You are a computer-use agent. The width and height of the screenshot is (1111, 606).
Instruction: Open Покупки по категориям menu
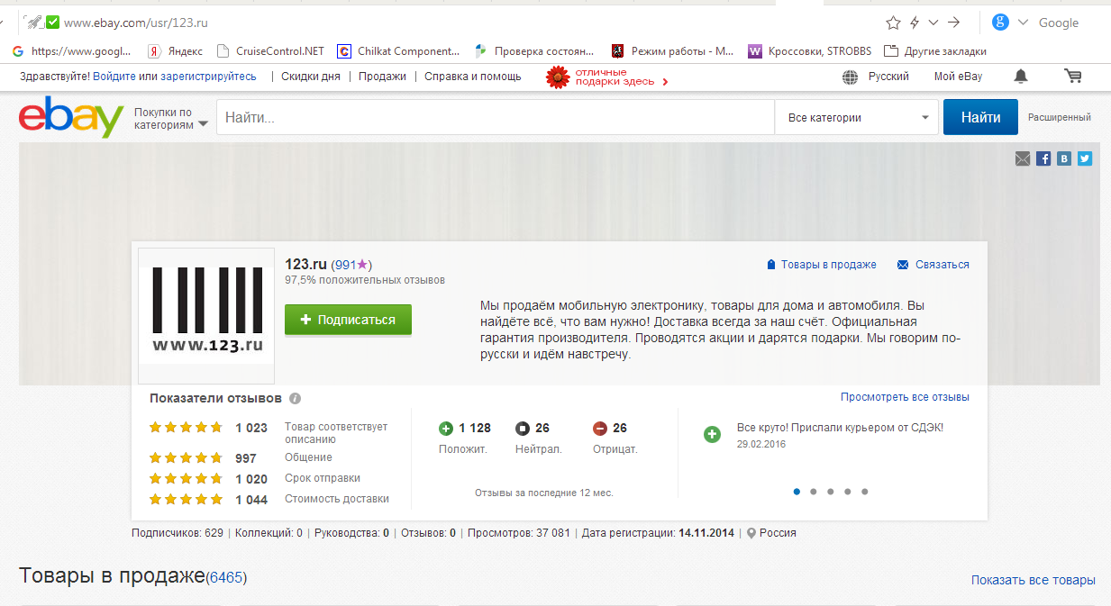170,119
